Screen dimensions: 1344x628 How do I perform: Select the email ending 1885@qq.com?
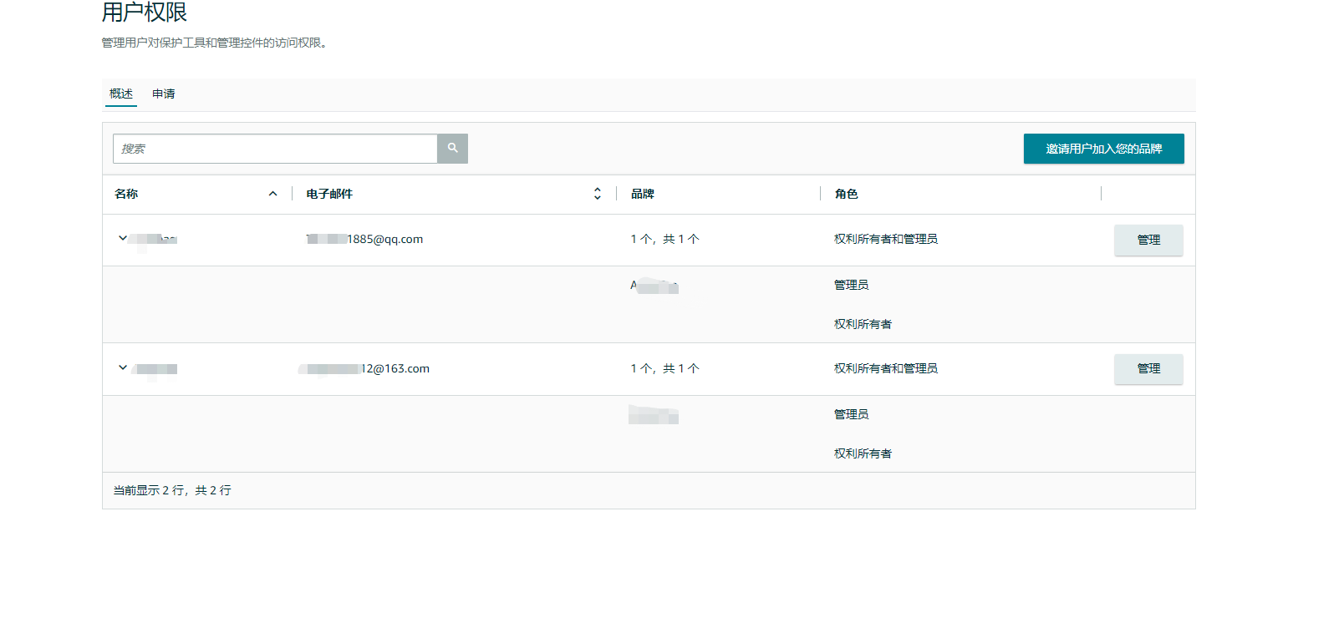(364, 239)
